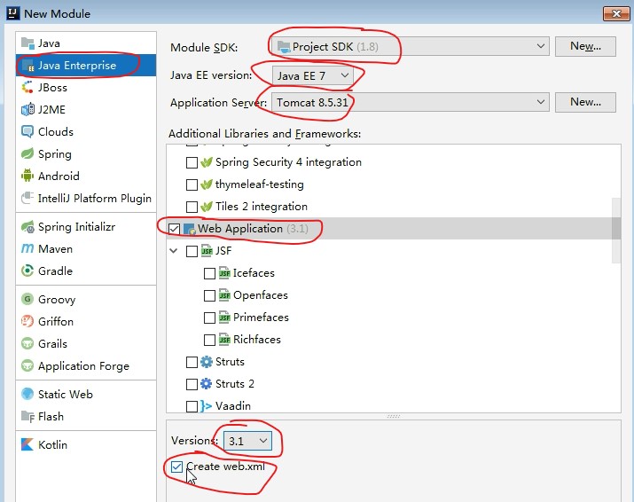
Task: Select Maven label in module type list
Action: [x=55, y=248]
